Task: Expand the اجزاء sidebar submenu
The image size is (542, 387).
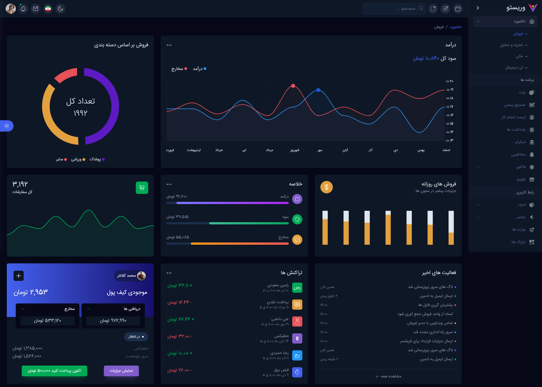Action: (x=505, y=205)
